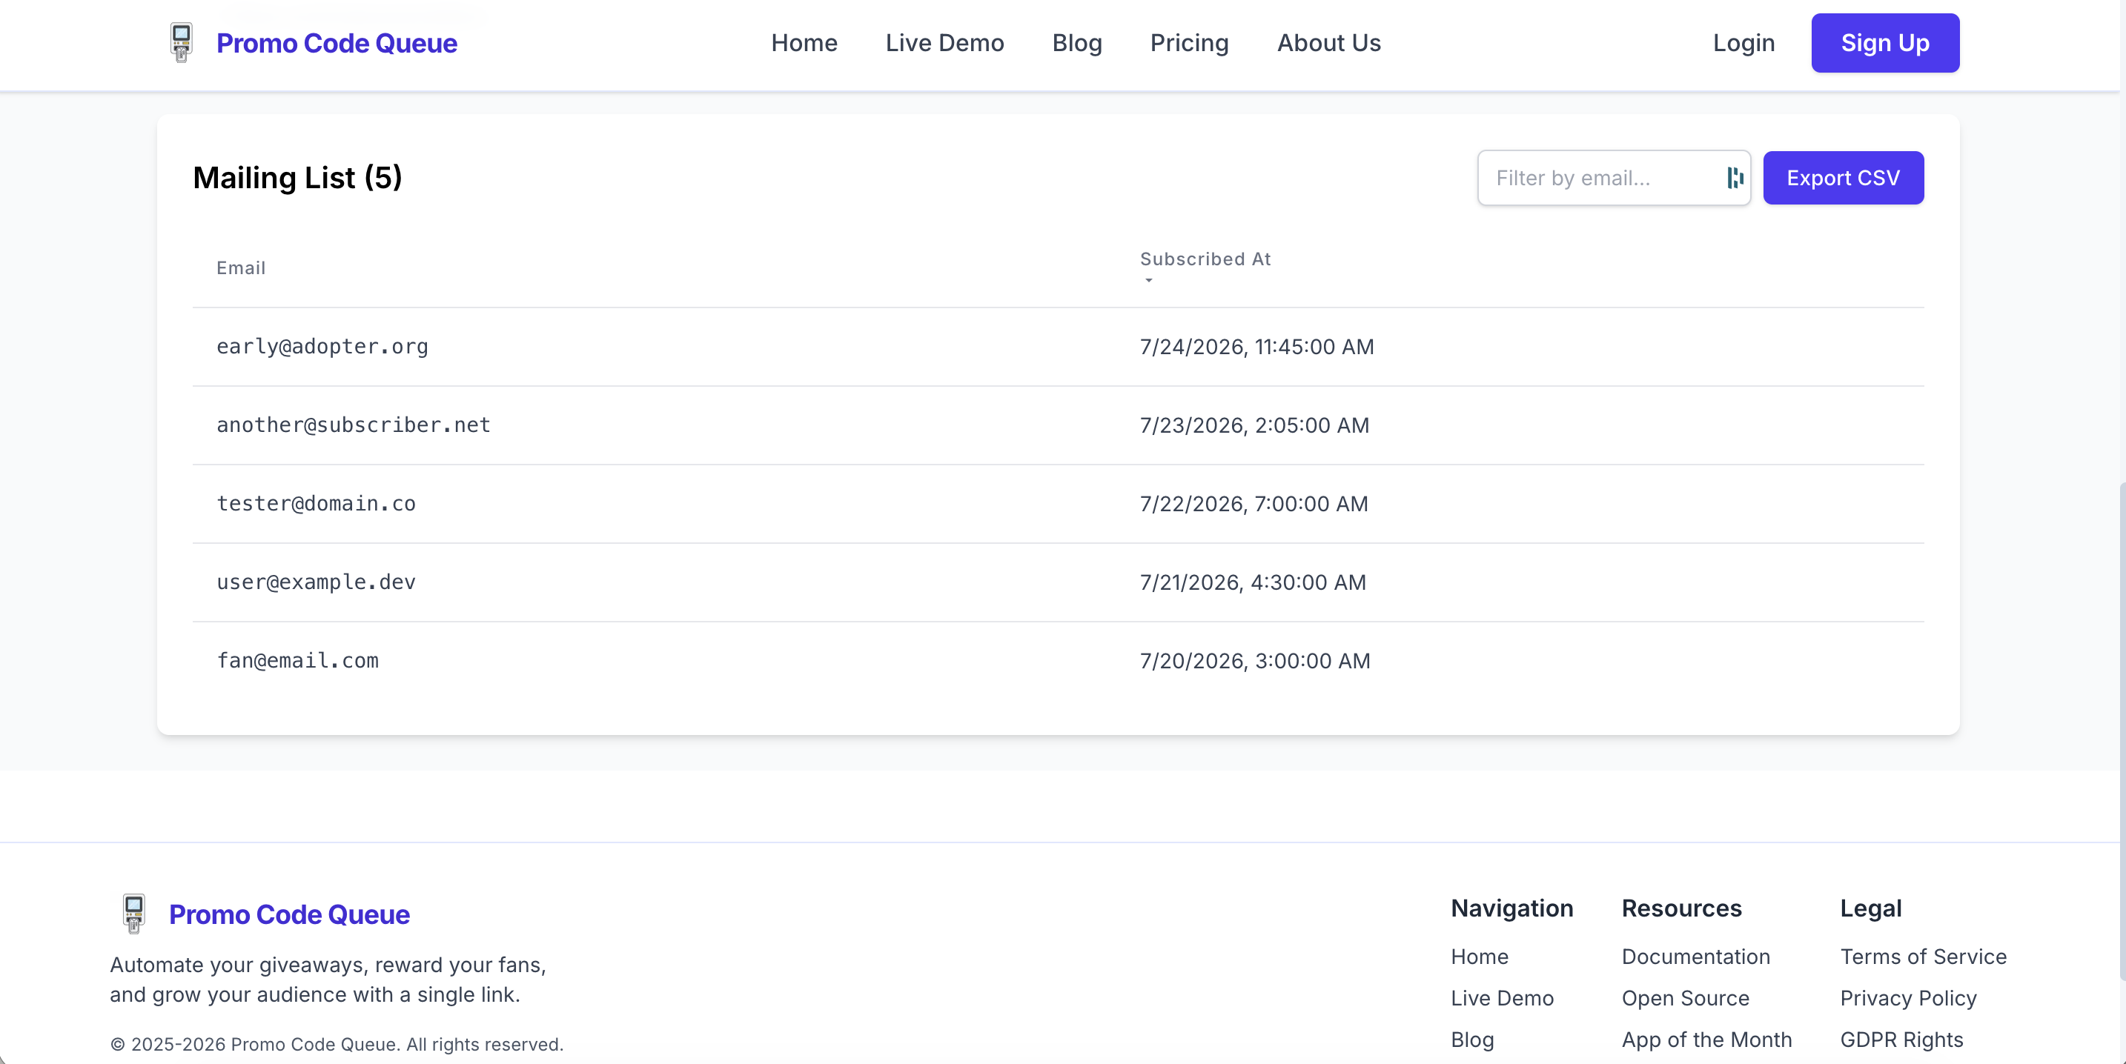Open the Home nav menu item
2126x1064 pixels.
(803, 43)
